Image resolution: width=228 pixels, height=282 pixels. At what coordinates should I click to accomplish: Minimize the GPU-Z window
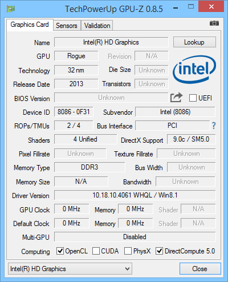tap(176, 8)
